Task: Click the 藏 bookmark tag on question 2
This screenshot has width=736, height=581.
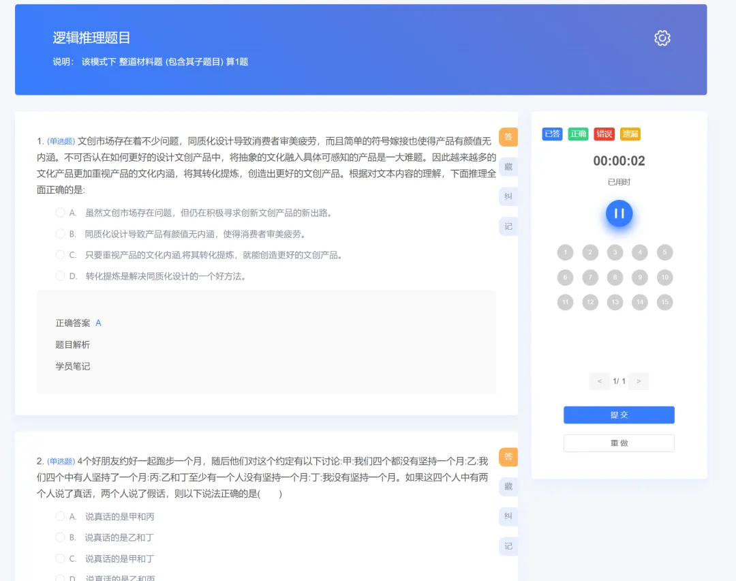Action: (x=508, y=487)
